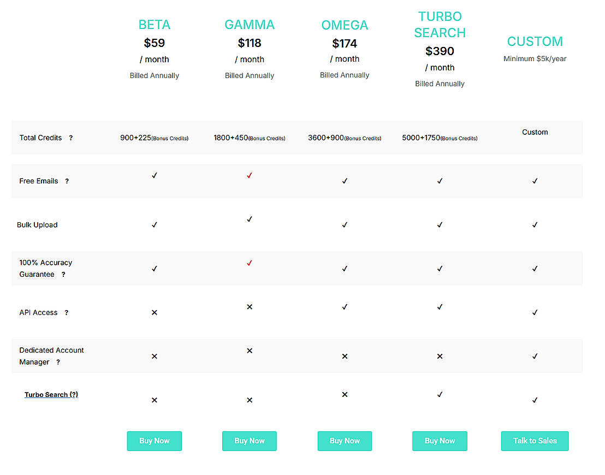Click the help icon next to Total Credits

point(71,138)
